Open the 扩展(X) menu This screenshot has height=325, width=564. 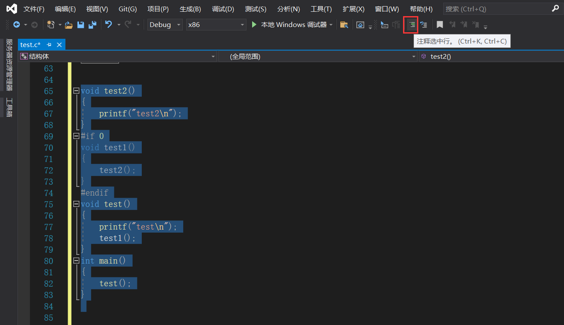pos(353,9)
